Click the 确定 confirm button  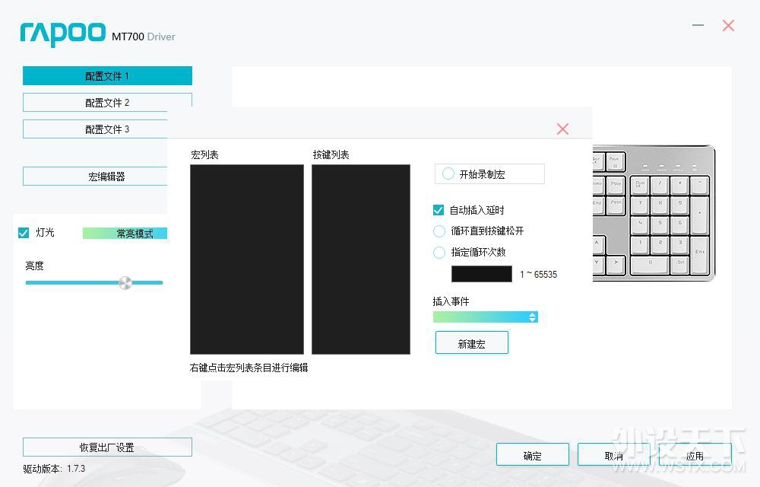point(533,454)
